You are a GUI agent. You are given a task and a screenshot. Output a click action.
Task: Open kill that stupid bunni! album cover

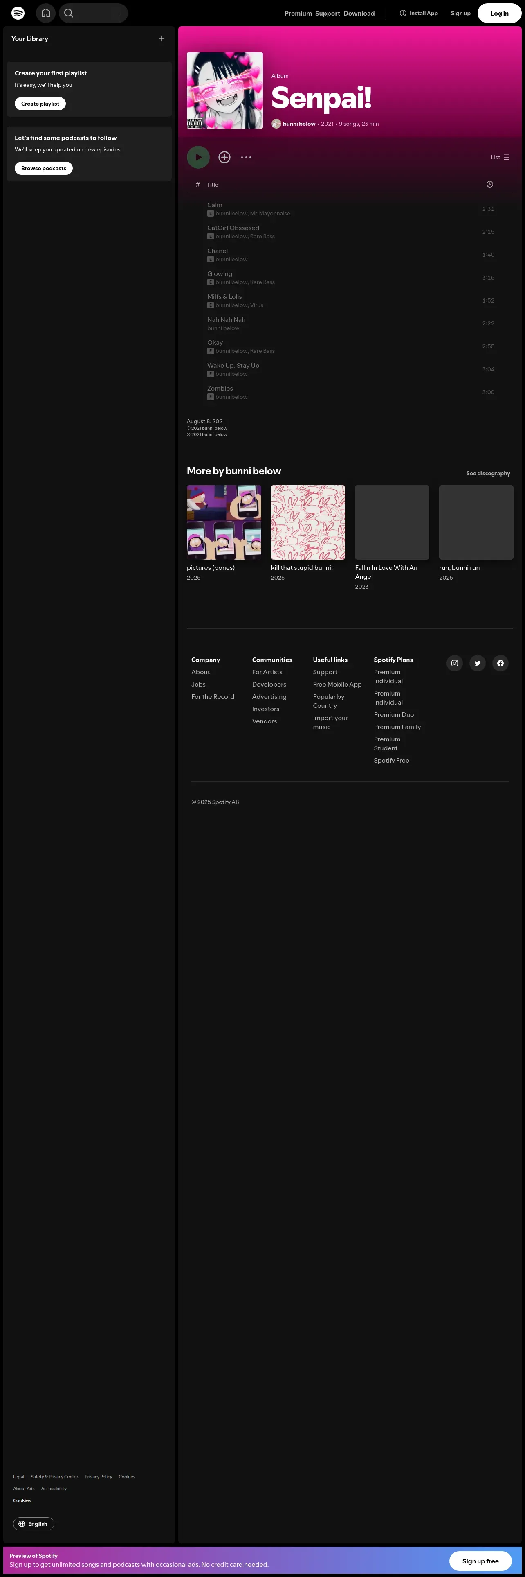click(308, 522)
